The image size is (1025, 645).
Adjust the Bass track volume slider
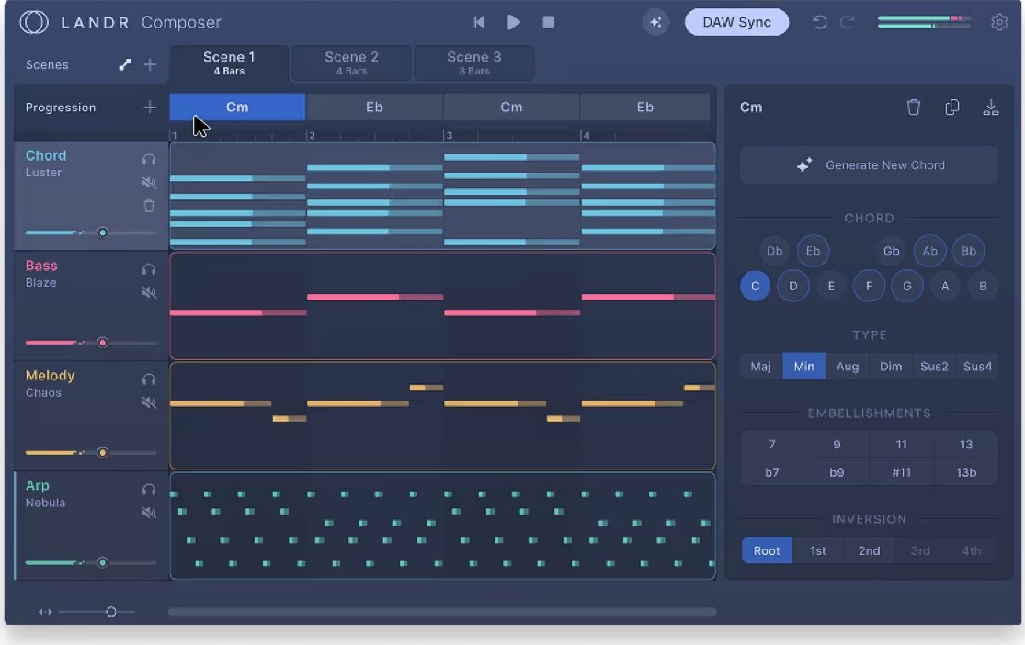click(x=91, y=343)
